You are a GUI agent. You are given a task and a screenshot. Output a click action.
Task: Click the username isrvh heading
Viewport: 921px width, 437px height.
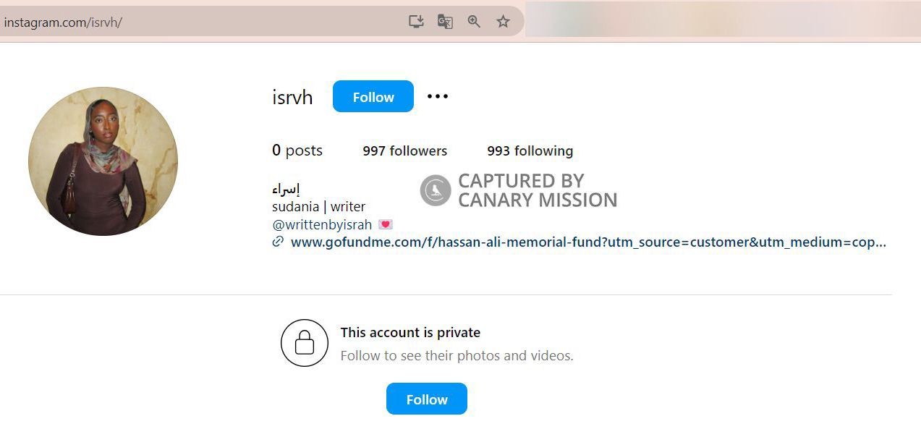[x=292, y=96]
